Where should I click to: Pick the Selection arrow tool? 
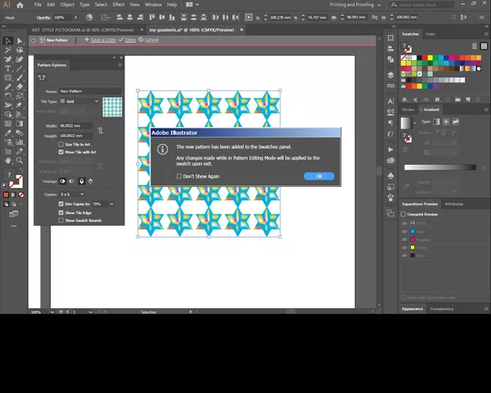[x=8, y=40]
